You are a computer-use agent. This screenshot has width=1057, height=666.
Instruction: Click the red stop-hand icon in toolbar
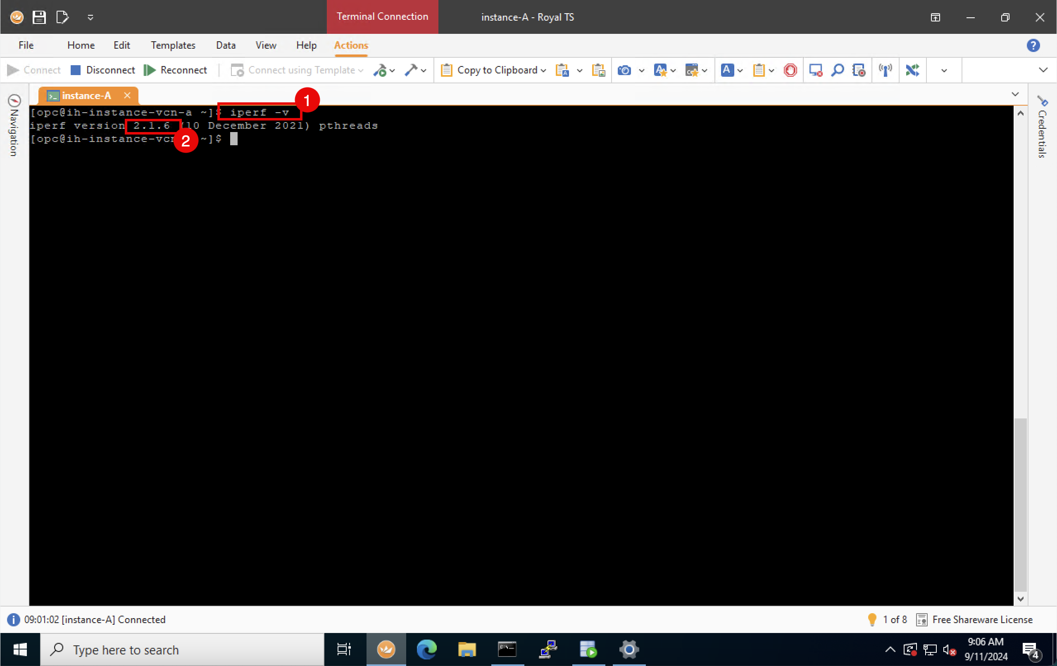pyautogui.click(x=790, y=70)
